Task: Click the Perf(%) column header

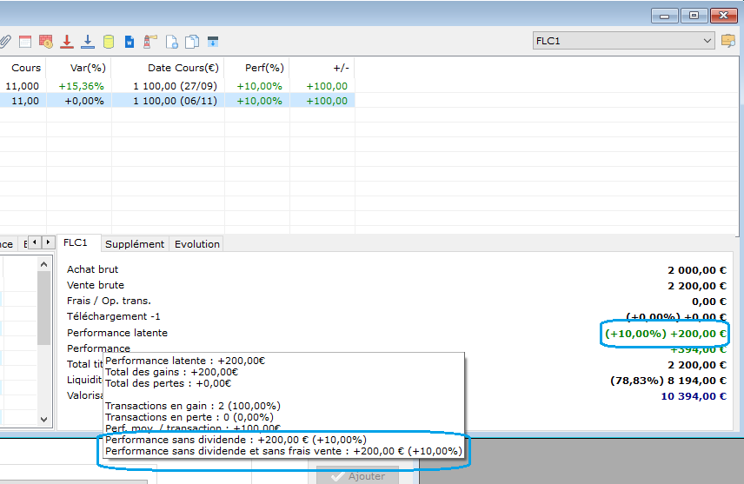Action: (x=257, y=68)
